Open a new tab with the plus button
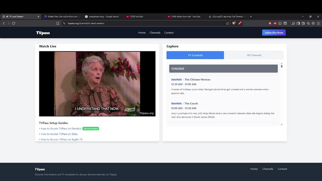Viewport: 322px width, 181px height. click(x=251, y=17)
